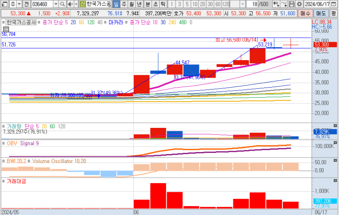Image resolution: width=339 pixels, height=215 pixels.
Task: Select the 월 monthly period tab
Action: click(x=132, y=4)
